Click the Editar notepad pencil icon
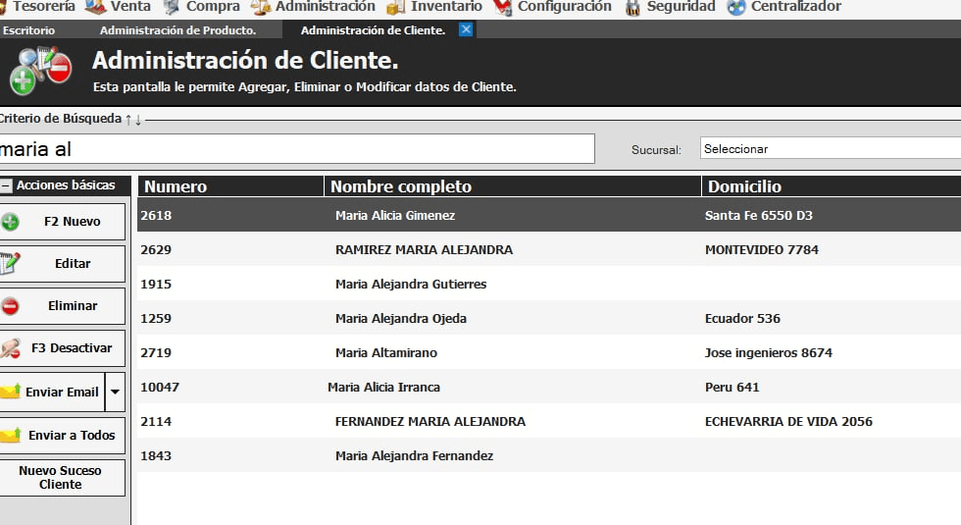This screenshot has height=525, width=961. 10,263
